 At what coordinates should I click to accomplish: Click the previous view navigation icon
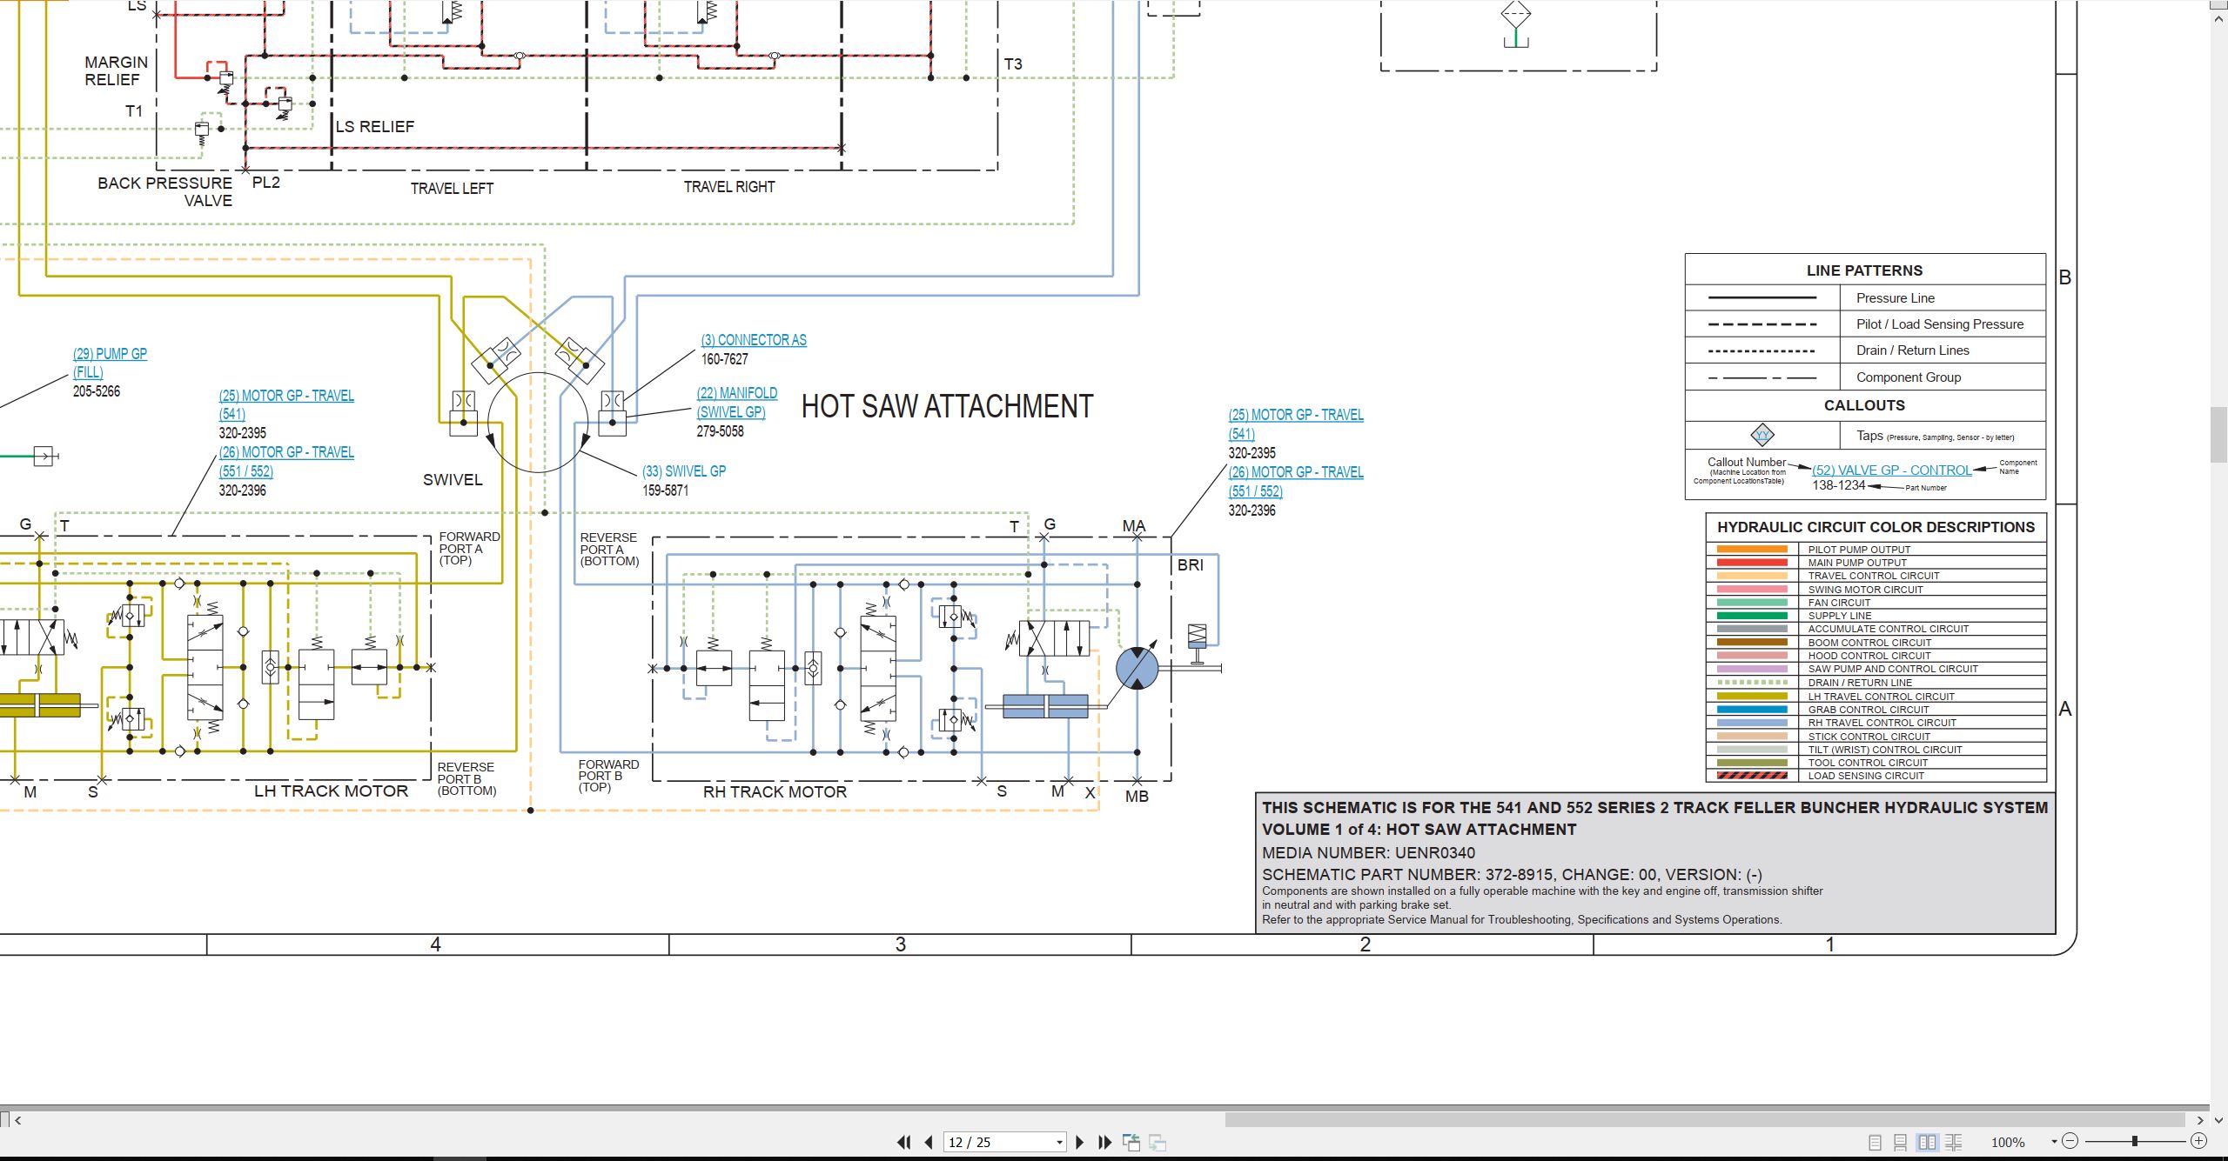(x=1131, y=1142)
